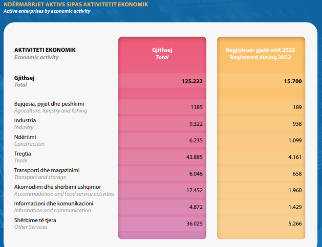Click the "Transporti dhe magazinimi" row label

pyautogui.click(x=47, y=170)
